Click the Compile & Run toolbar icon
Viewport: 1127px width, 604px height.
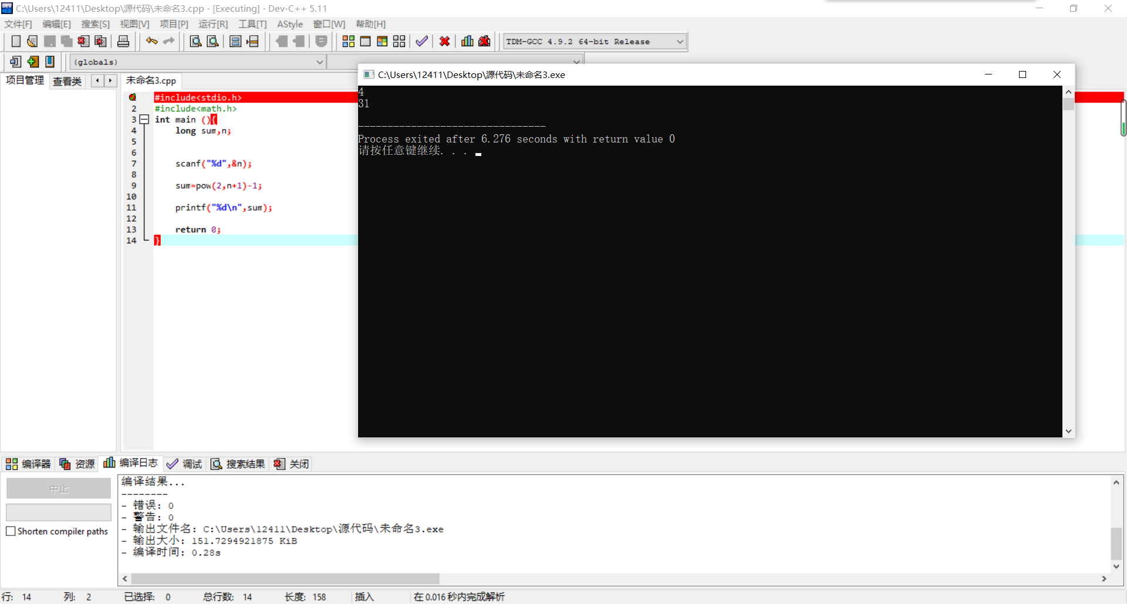(x=382, y=41)
